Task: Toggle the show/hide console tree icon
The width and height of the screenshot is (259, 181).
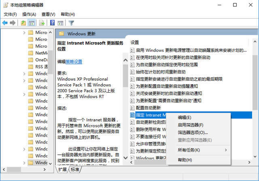Action: [32, 23]
